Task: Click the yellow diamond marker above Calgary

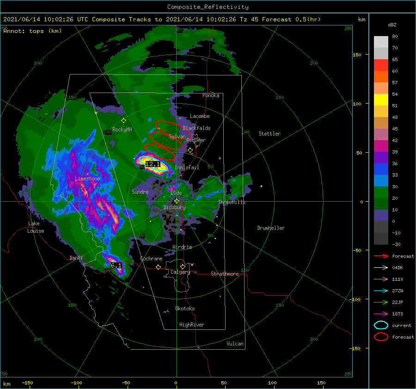Action: click(183, 266)
